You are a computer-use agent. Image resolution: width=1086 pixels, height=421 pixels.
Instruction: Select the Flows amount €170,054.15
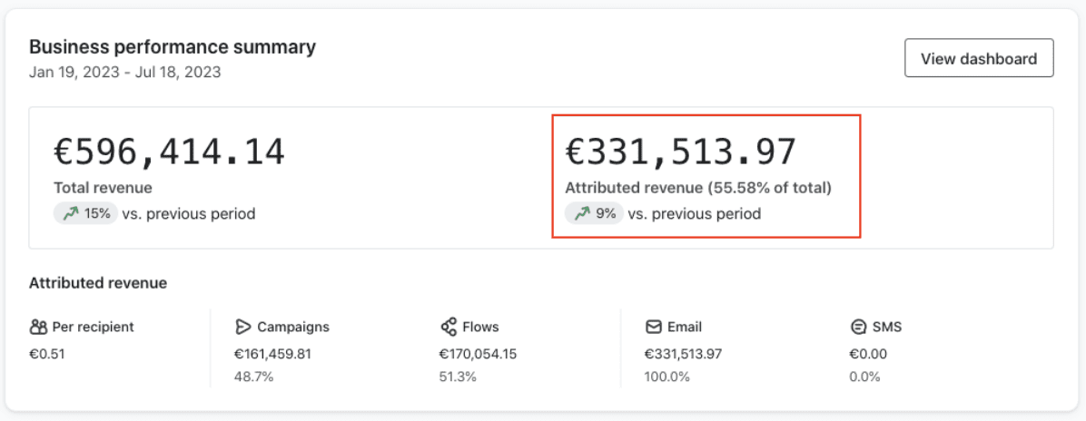[478, 355]
